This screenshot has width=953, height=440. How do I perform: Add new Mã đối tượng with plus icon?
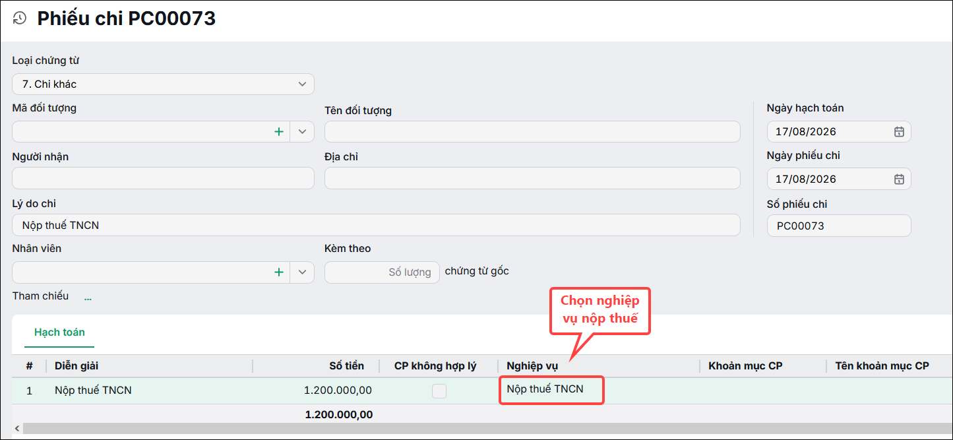(x=279, y=131)
